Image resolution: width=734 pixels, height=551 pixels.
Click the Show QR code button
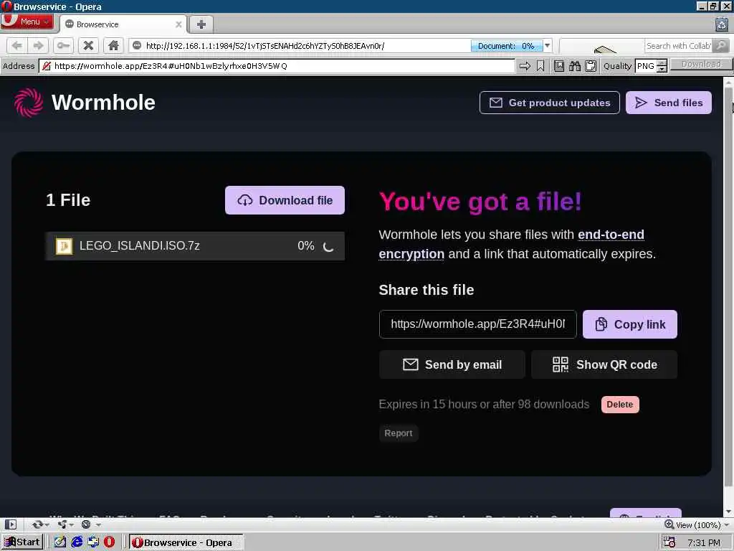[604, 364]
